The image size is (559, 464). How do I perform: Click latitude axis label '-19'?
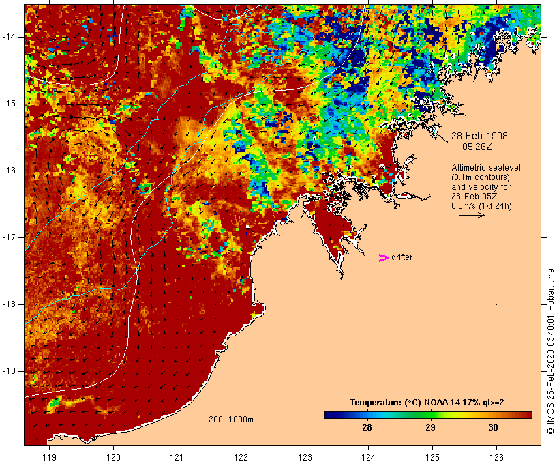(8, 371)
